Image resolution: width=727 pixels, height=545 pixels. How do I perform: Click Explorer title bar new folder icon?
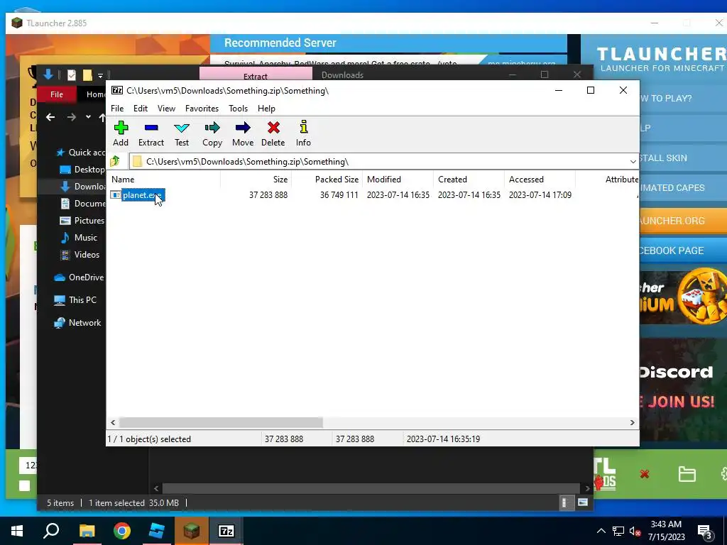(x=87, y=75)
